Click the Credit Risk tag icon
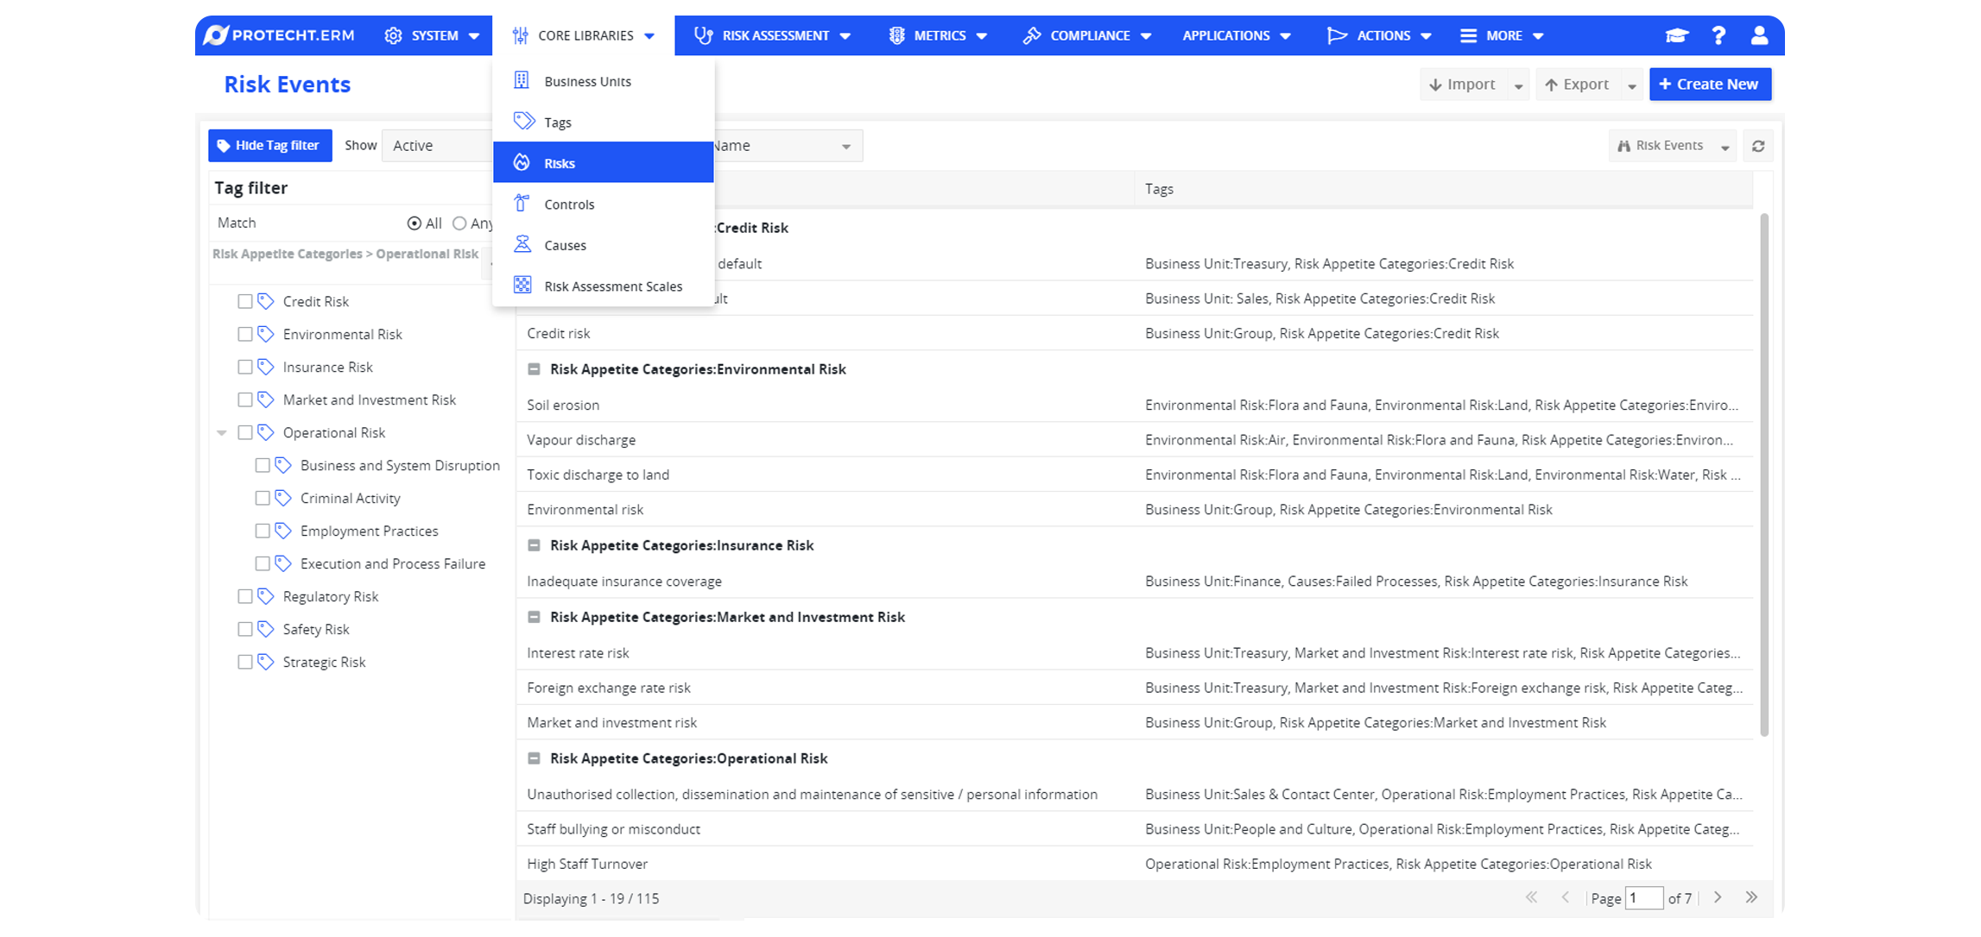 (266, 301)
